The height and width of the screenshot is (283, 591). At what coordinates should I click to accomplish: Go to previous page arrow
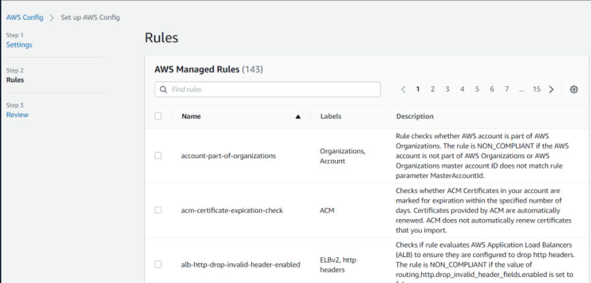(403, 90)
